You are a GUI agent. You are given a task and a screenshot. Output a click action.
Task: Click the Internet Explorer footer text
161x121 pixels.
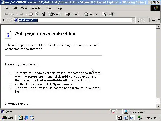[x=17, y=104]
